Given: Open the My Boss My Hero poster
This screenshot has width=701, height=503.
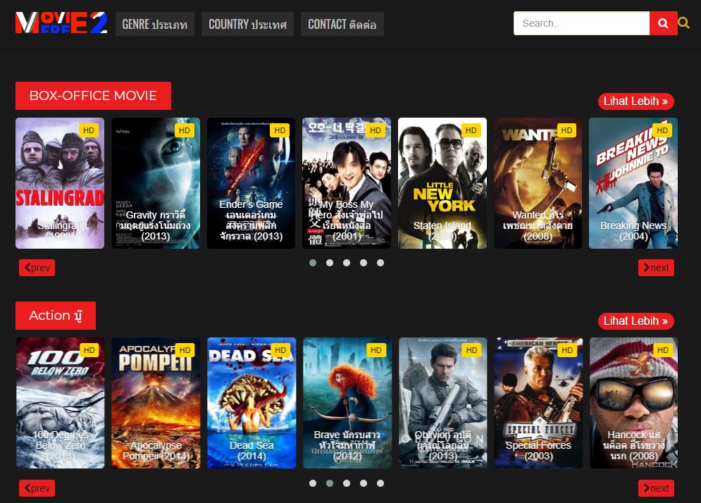Looking at the screenshot, I should pos(347,183).
